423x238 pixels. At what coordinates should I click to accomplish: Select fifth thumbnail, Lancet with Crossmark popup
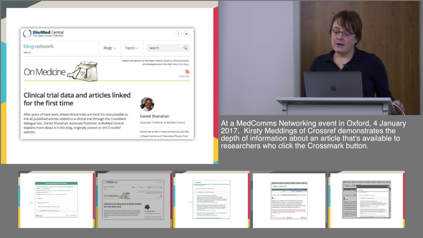(366, 199)
